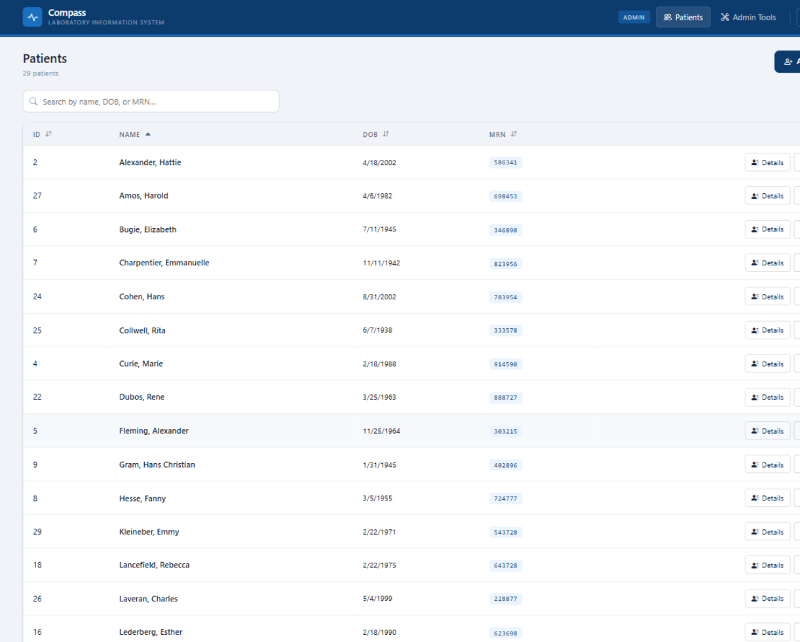Image resolution: width=800 pixels, height=642 pixels.
Task: Open Details for Hesse, Fanny
Action: click(767, 498)
